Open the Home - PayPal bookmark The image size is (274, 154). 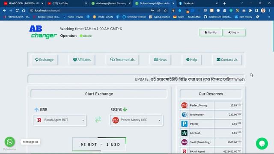point(73,17)
